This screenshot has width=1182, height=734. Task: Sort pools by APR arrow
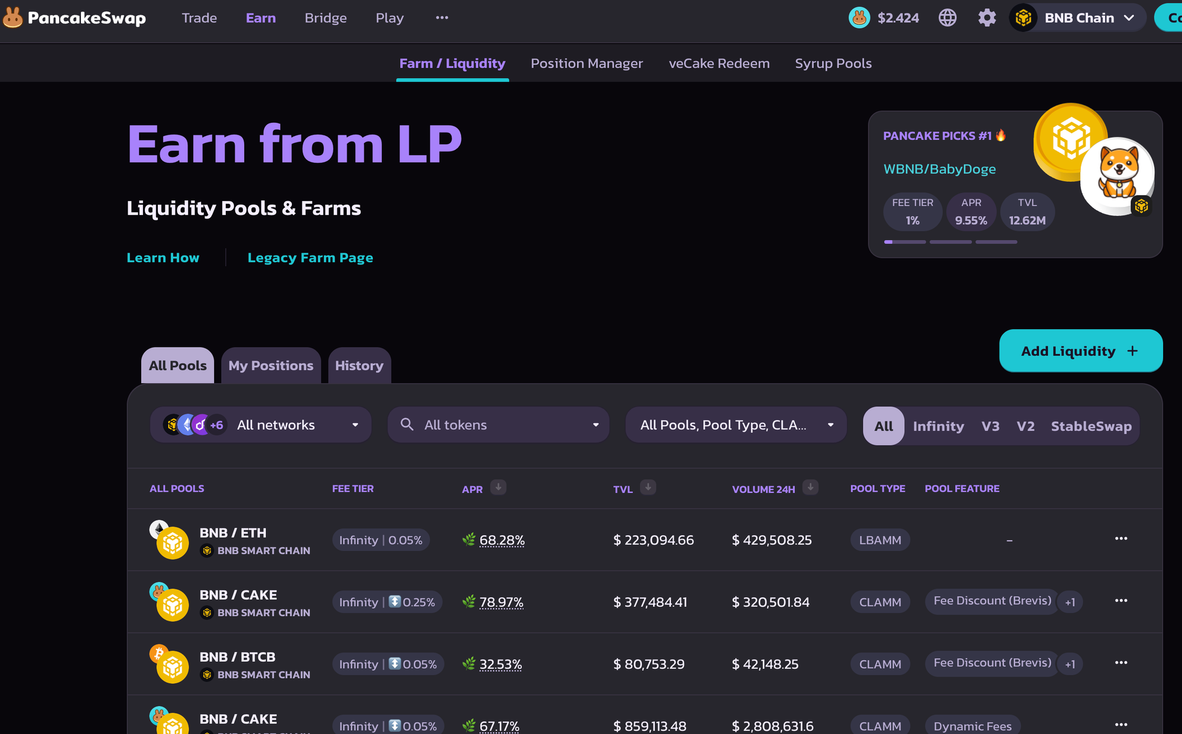point(498,488)
